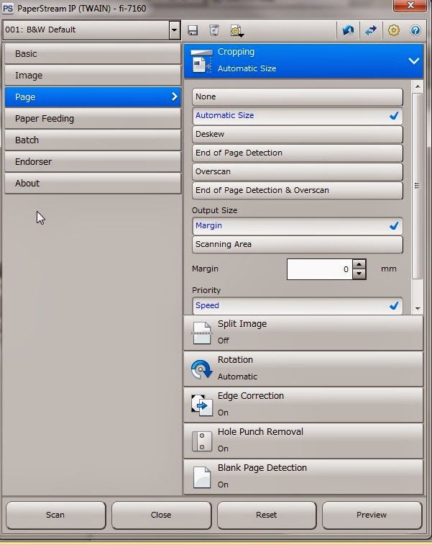Expand the Split Image setting
Image resolution: width=432 pixels, height=545 pixels.
pyautogui.click(x=303, y=333)
